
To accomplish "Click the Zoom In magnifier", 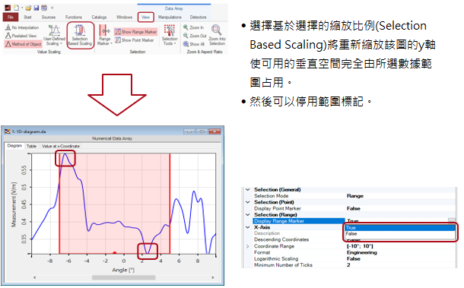I will click(186, 27).
